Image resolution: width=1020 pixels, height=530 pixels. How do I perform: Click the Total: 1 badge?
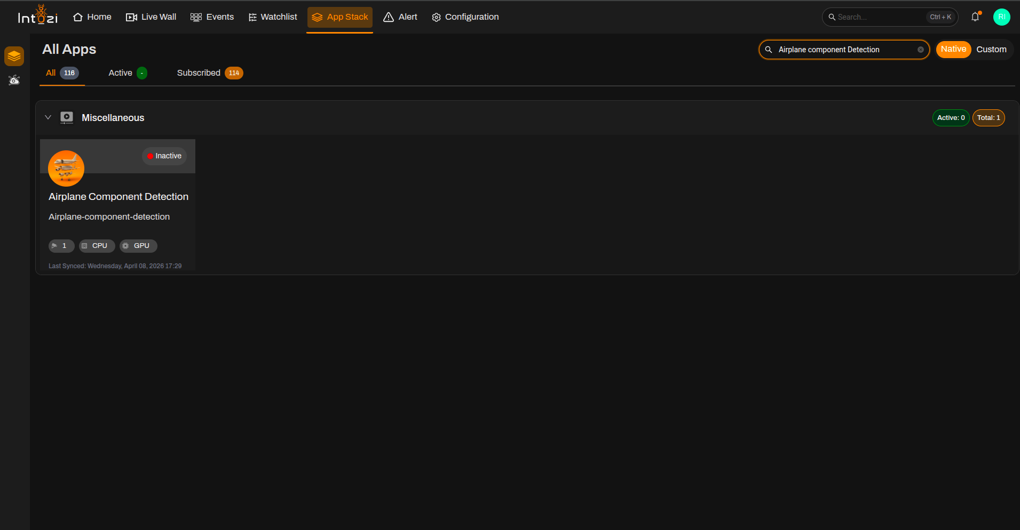(989, 118)
